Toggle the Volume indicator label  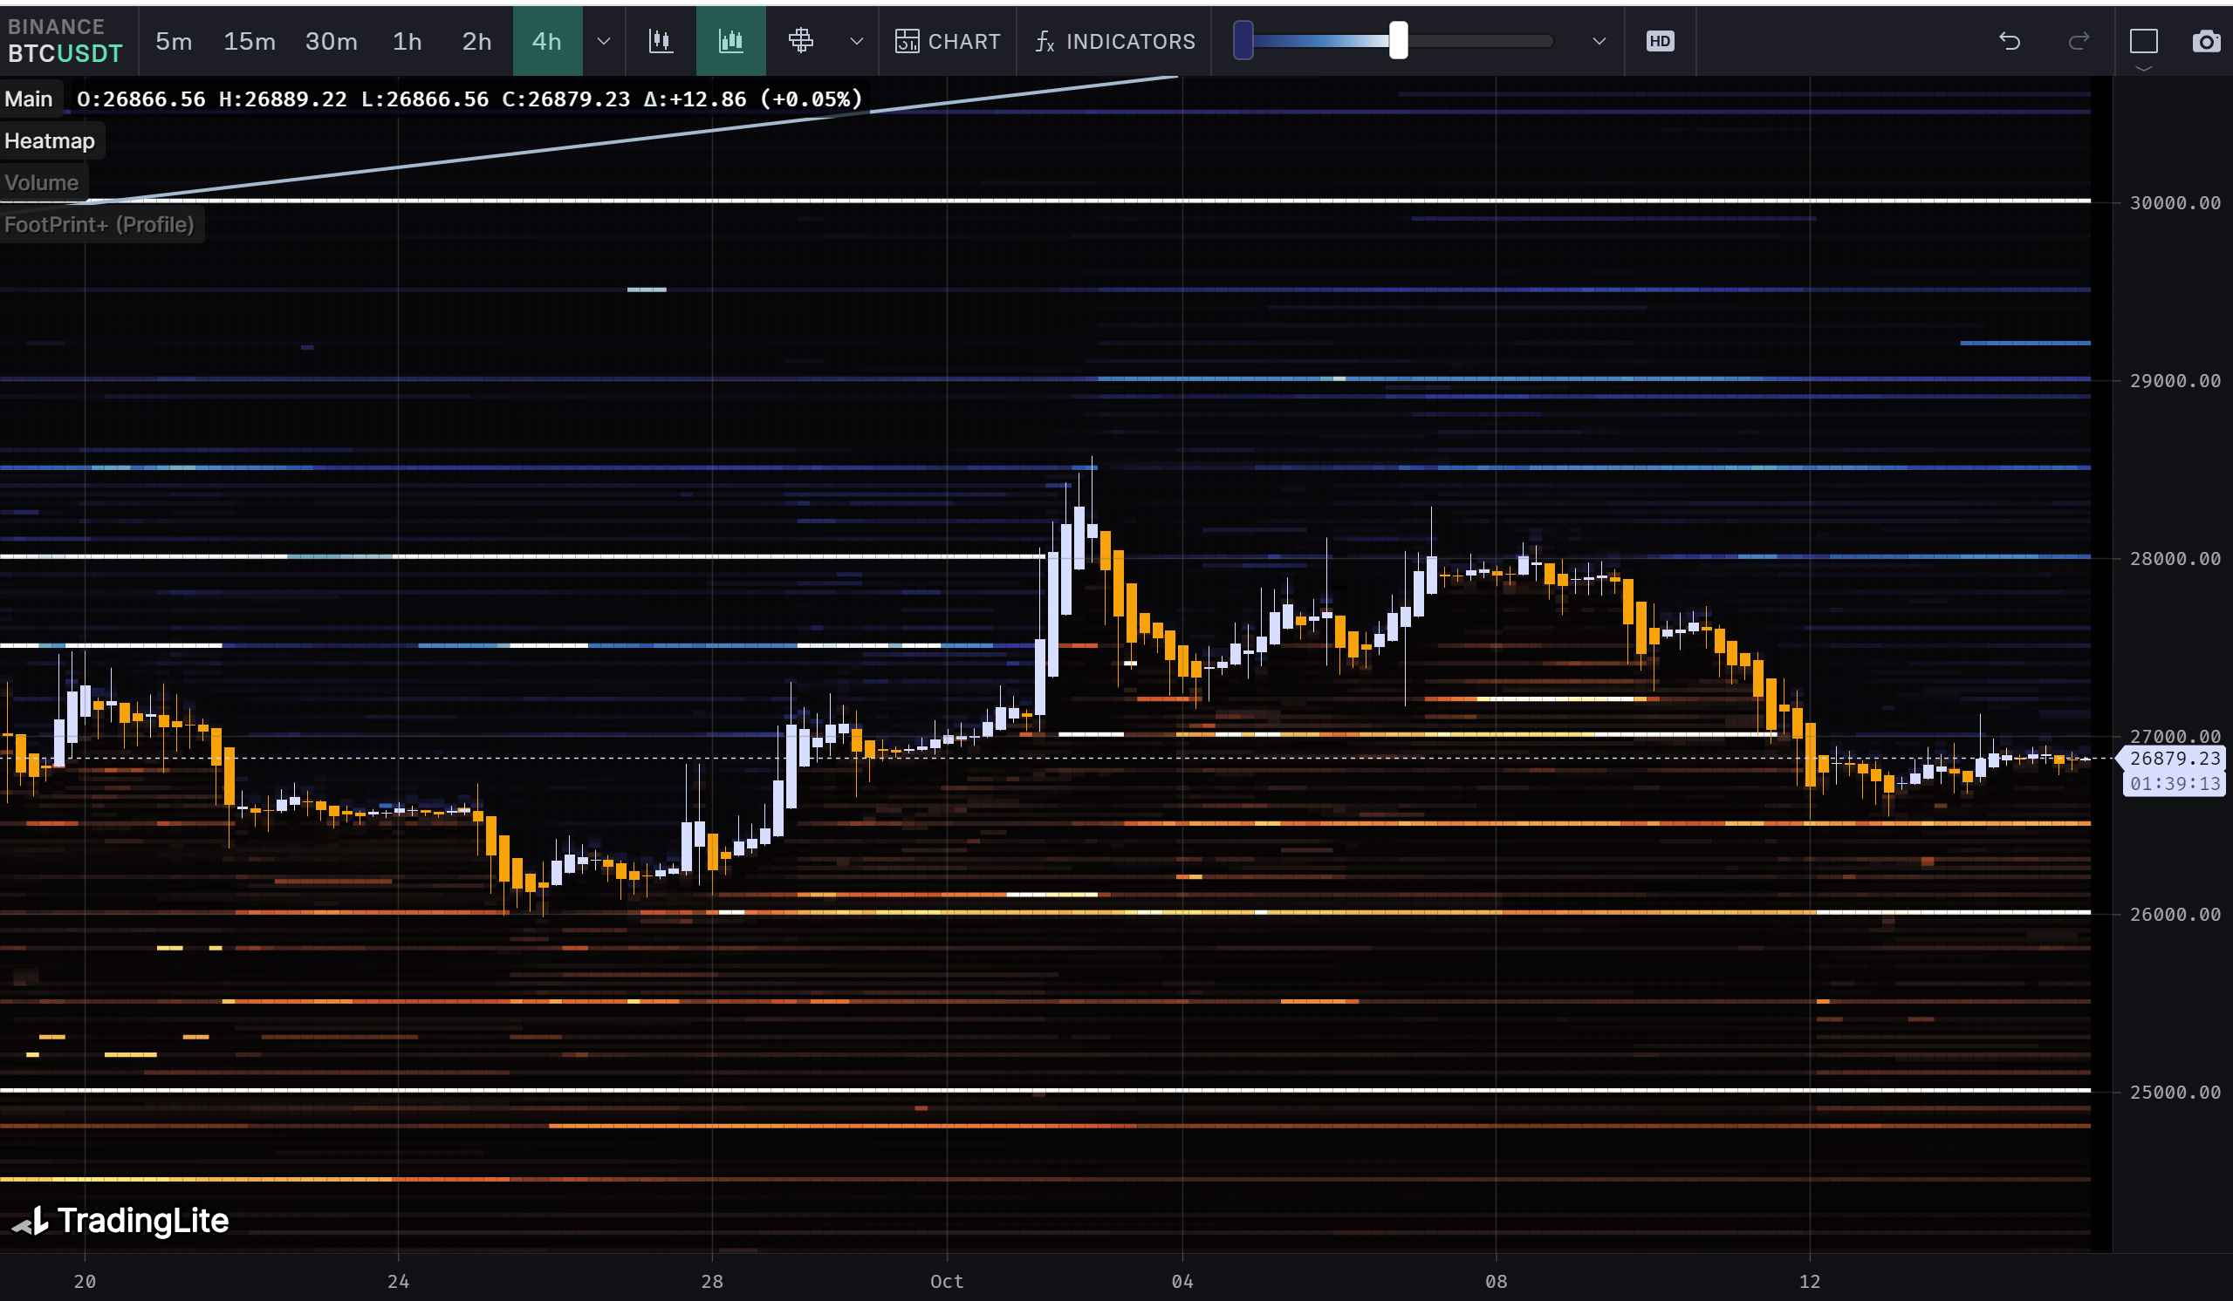(x=42, y=182)
